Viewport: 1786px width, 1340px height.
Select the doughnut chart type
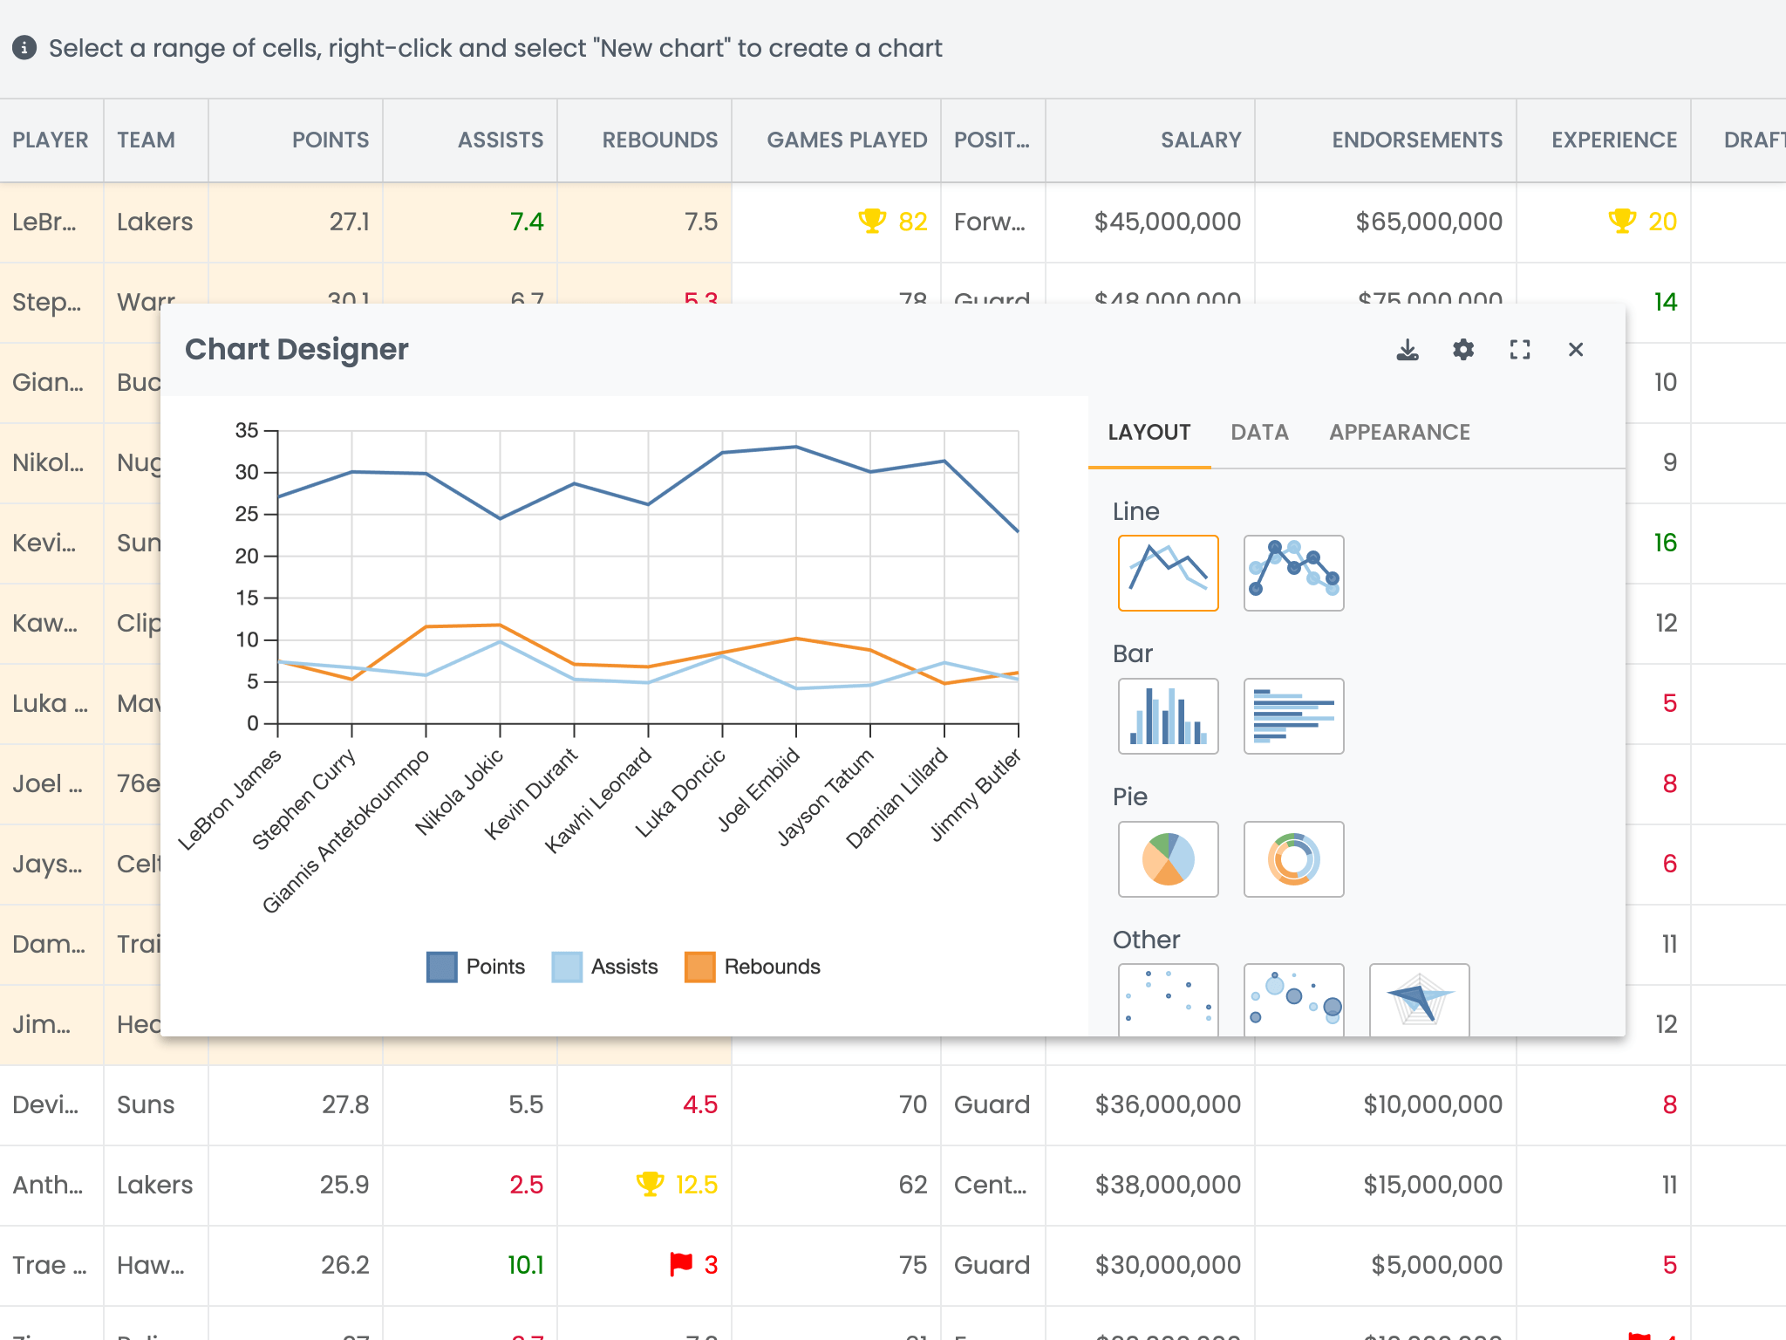click(x=1293, y=859)
